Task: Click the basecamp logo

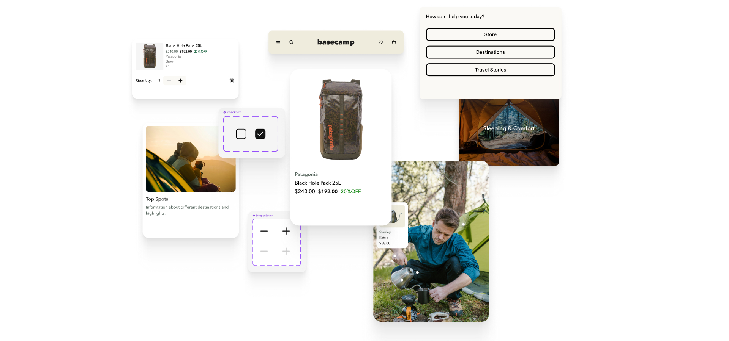Action: pos(336,42)
